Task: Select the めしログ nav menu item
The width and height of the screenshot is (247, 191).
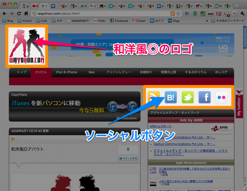Action: pyautogui.click(x=221, y=72)
